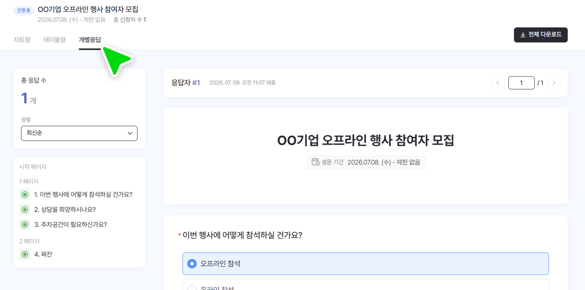Switch to the 차트형 tab
The image size is (585, 290).
(x=22, y=39)
